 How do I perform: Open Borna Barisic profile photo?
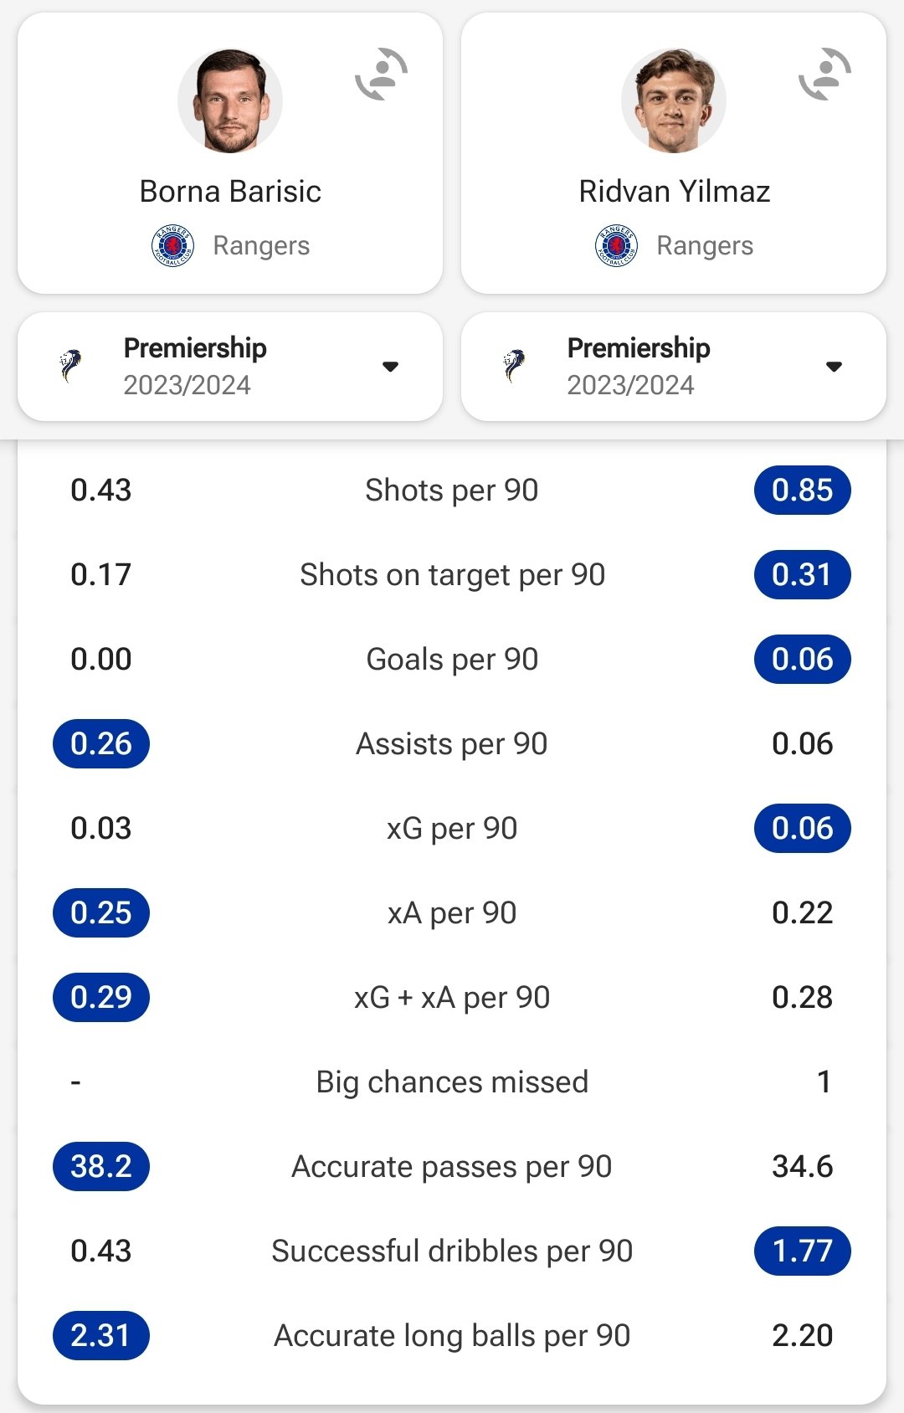coord(230,100)
